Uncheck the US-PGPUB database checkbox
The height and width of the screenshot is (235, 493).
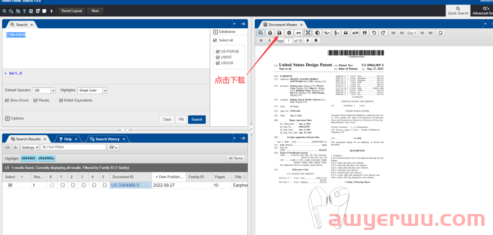218,52
